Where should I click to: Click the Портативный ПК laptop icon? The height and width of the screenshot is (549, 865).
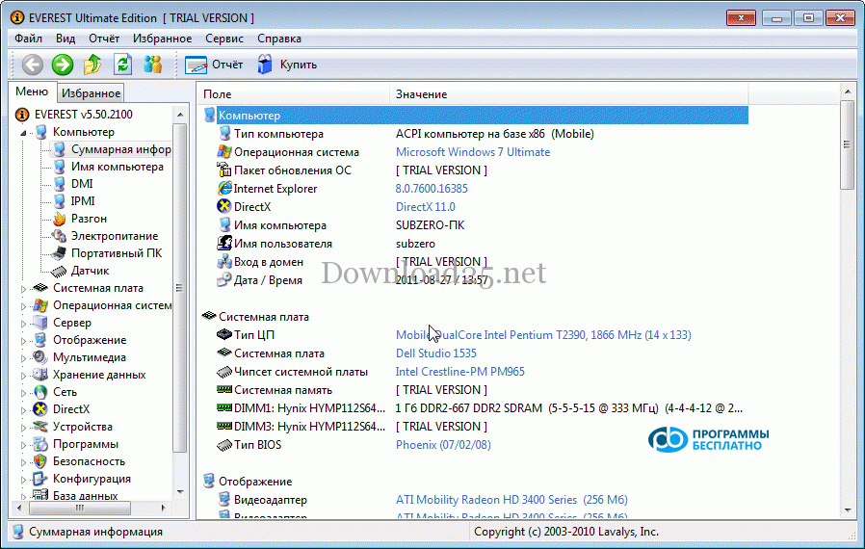click(59, 254)
